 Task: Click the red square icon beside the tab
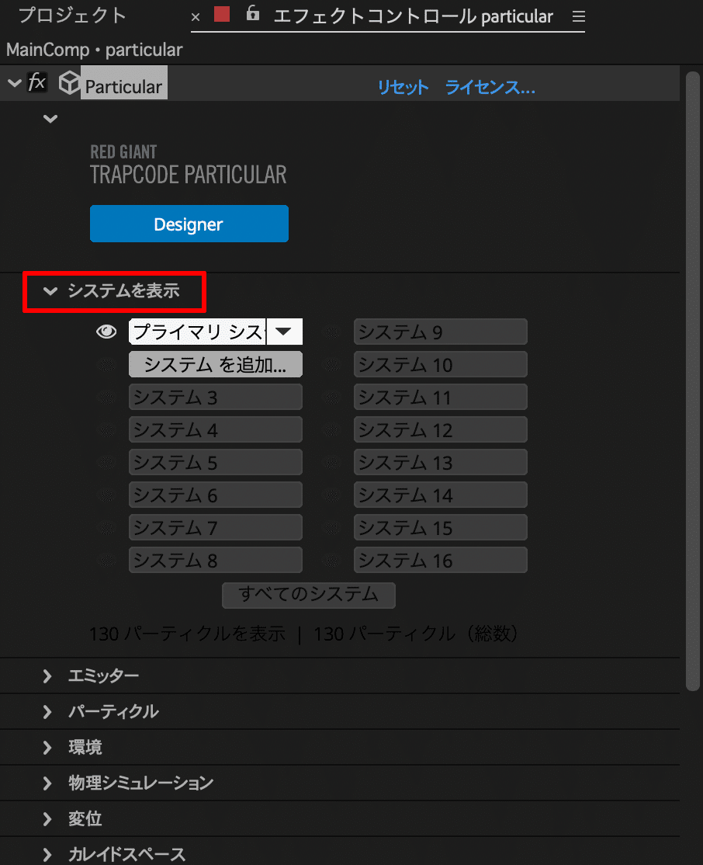pos(222,14)
